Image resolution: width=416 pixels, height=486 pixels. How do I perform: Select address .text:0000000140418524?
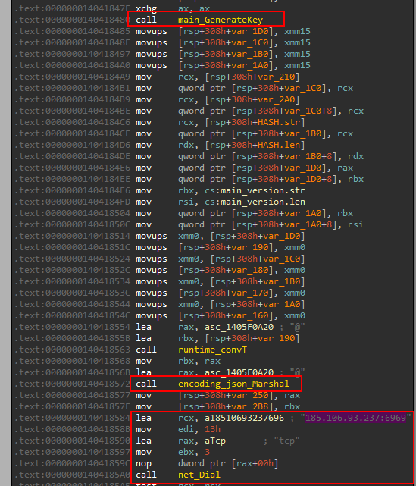click(72, 259)
